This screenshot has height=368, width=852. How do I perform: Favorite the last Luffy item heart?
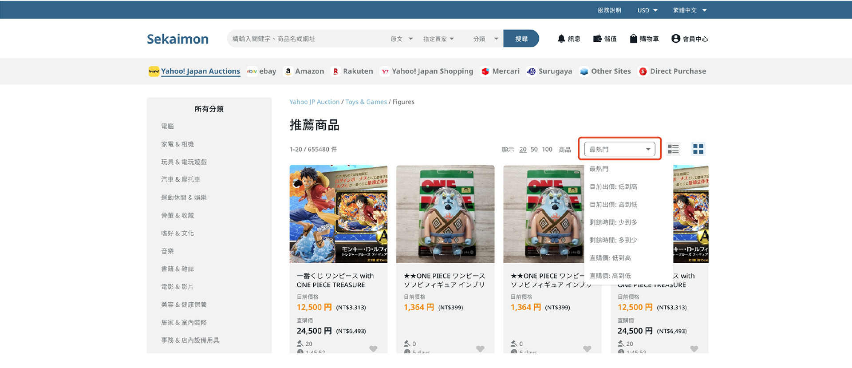(694, 349)
